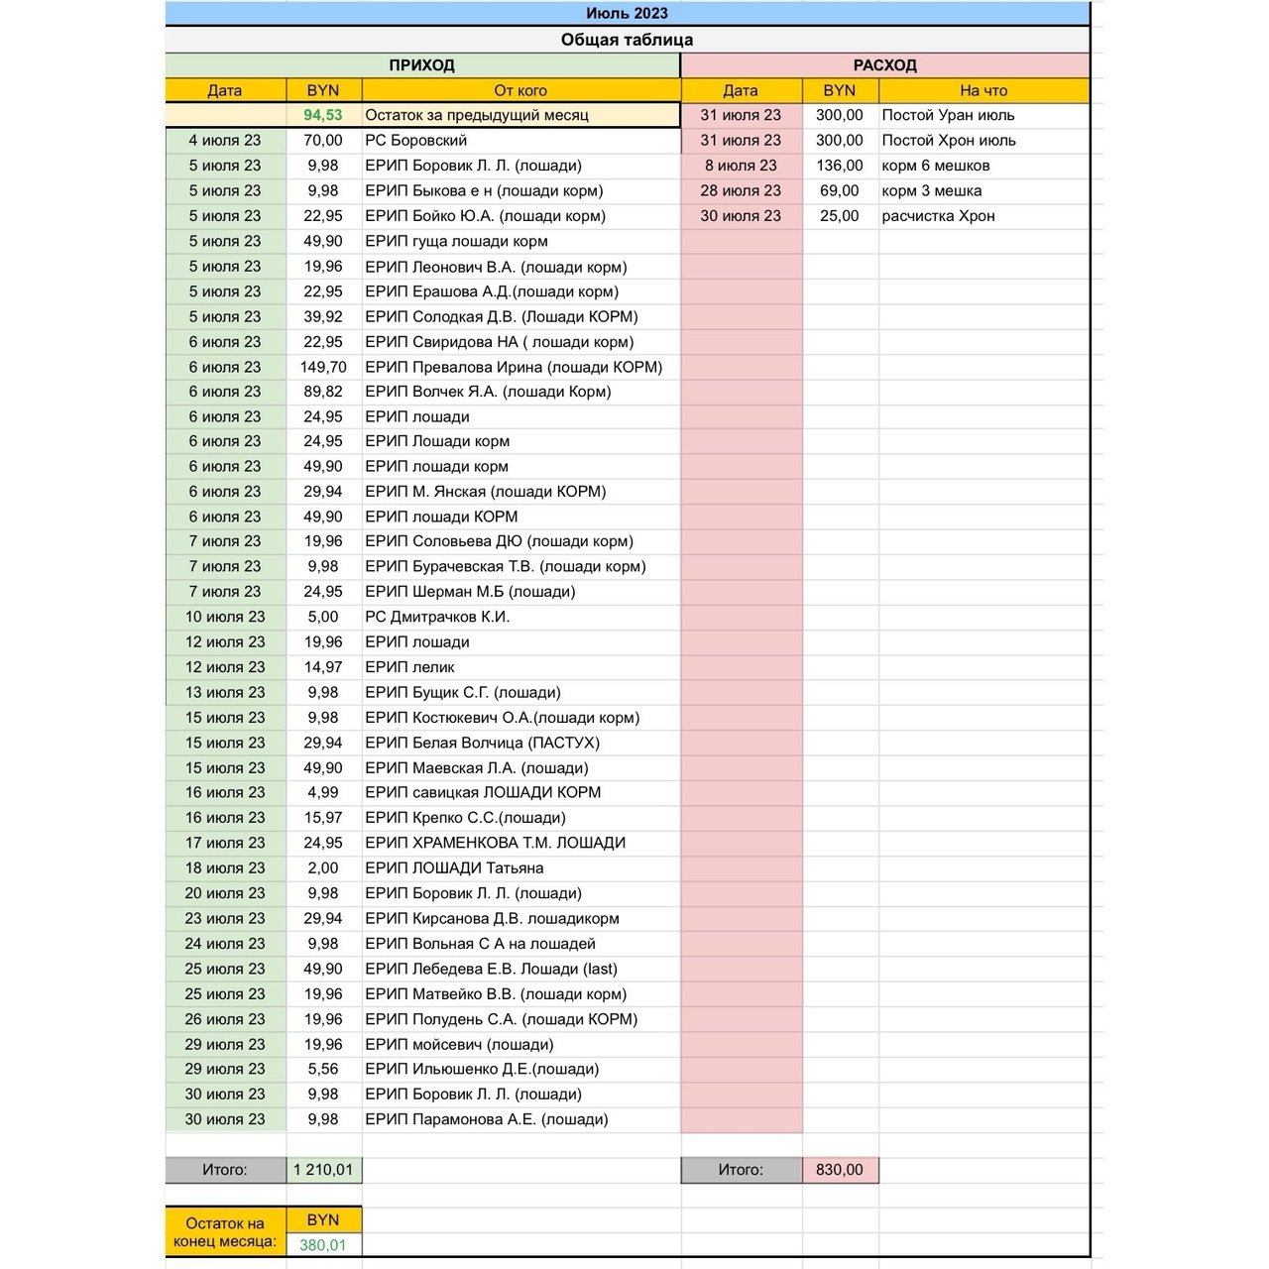Viewport: 1269px width, 1269px height.
Task: Click the expense total 830,00 cell
Action: pos(839,1170)
